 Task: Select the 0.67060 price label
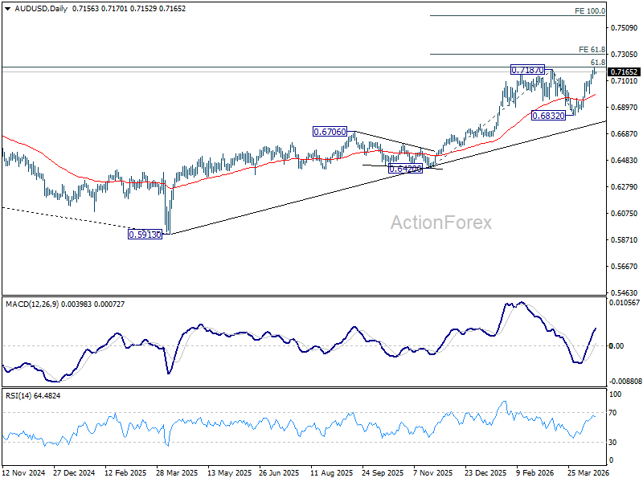[x=330, y=132]
